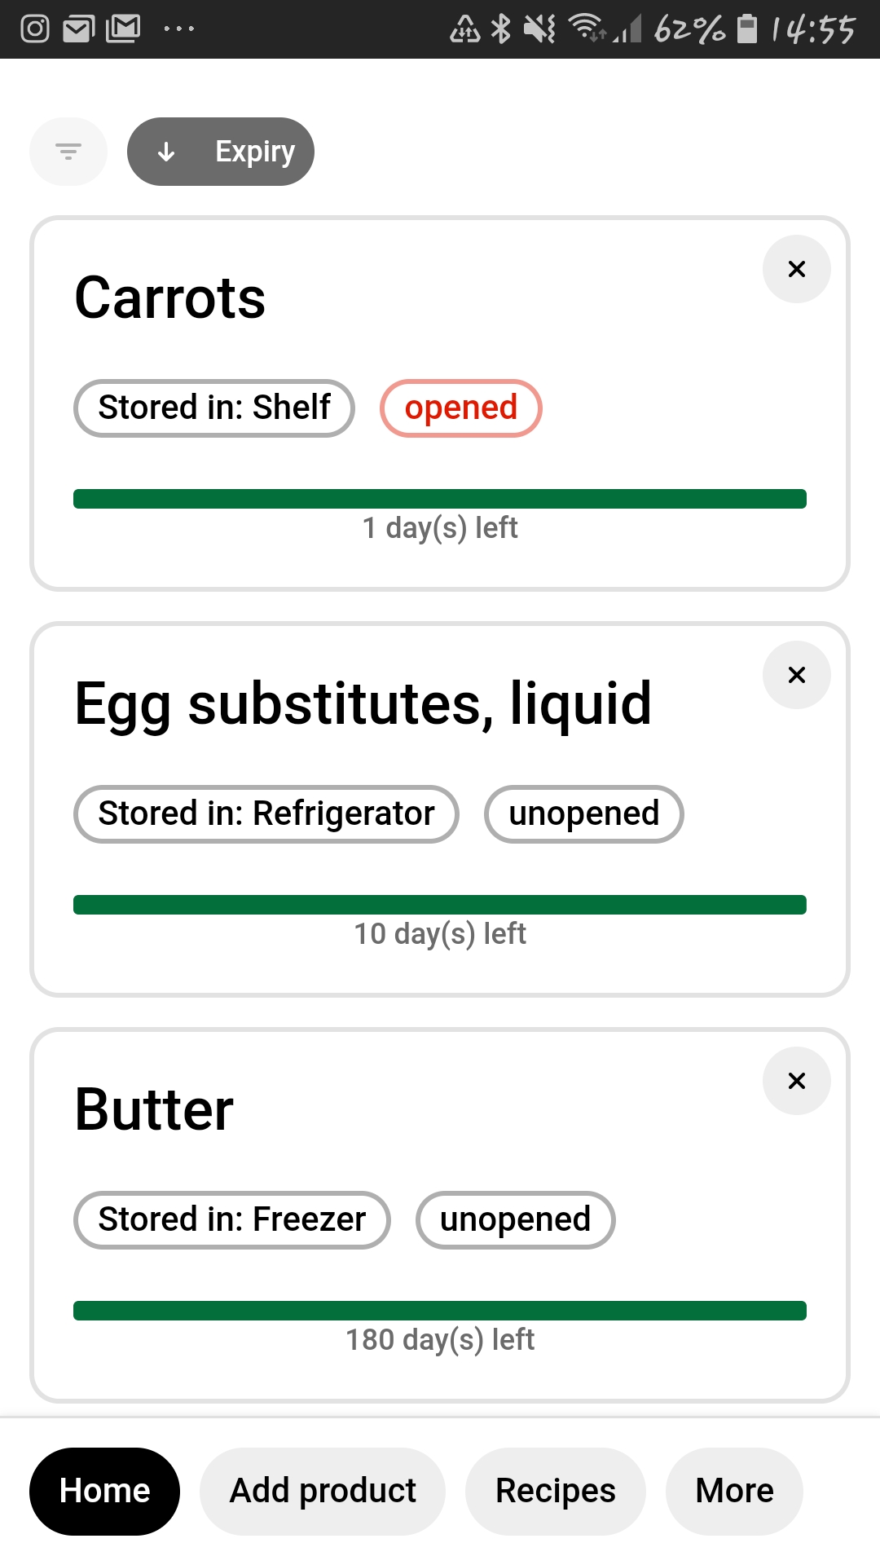Toggle the opened status on Carrots
880x1565 pixels.
pos(460,408)
